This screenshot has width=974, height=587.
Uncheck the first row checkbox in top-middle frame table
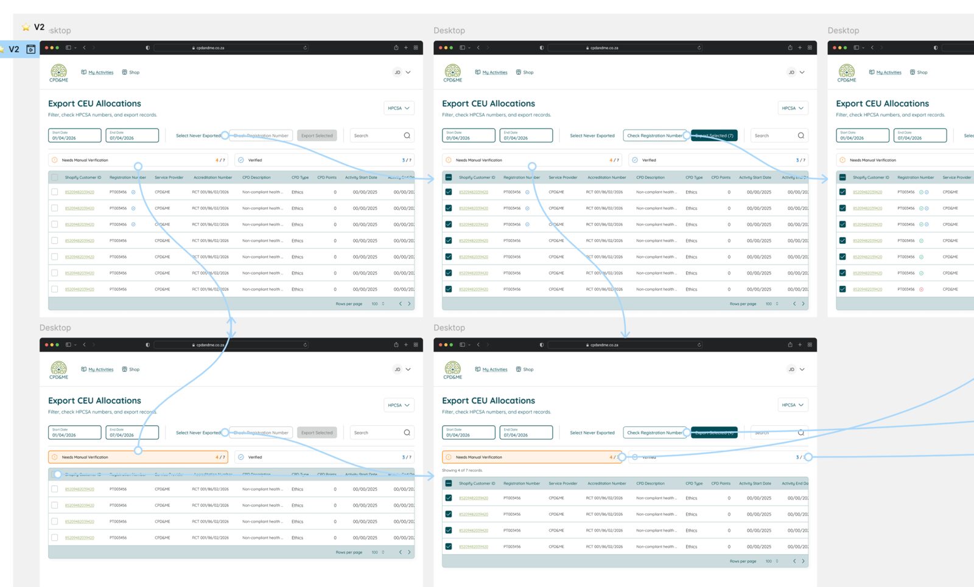click(449, 192)
